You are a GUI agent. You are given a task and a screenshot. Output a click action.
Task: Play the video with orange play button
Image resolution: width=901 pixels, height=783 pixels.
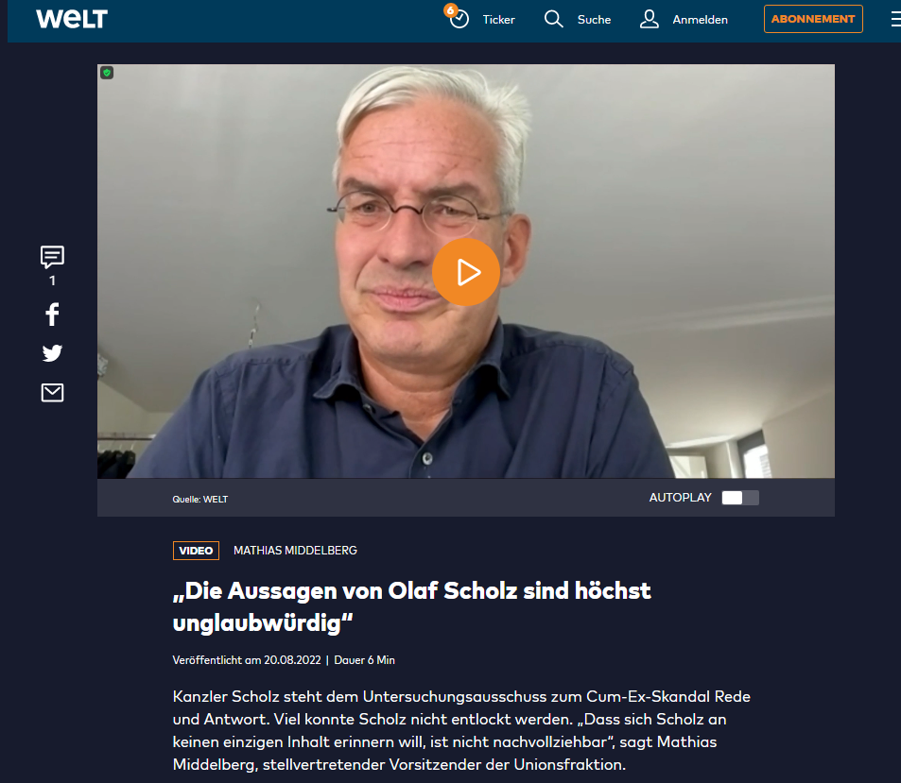[x=466, y=272]
